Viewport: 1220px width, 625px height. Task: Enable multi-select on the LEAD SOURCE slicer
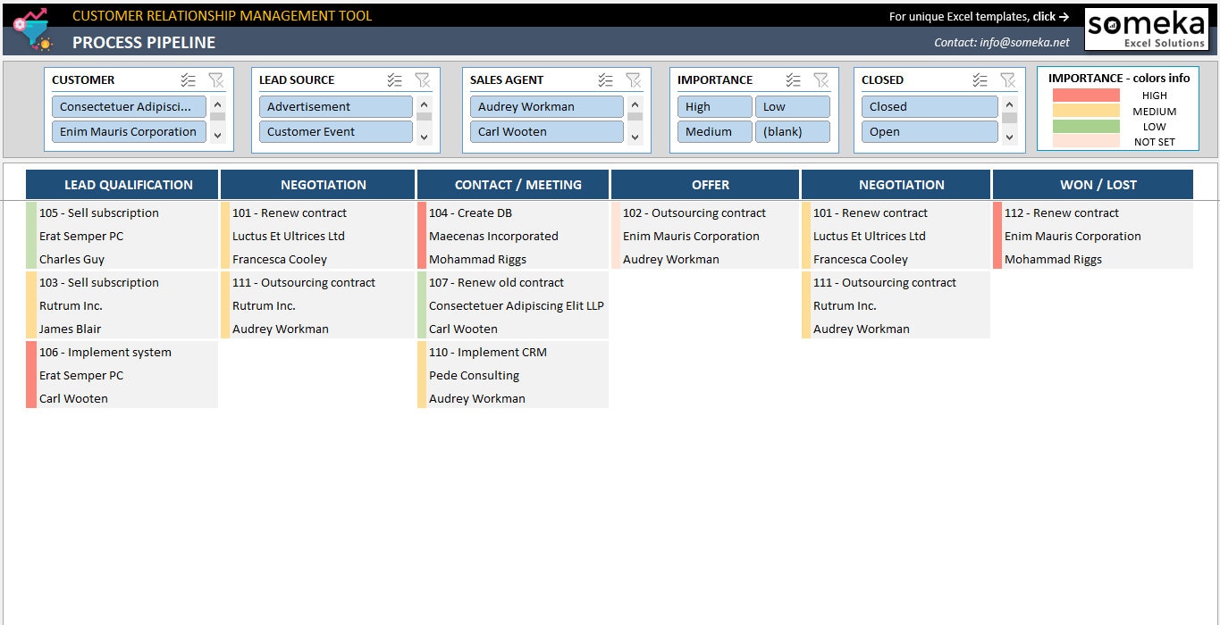click(394, 79)
